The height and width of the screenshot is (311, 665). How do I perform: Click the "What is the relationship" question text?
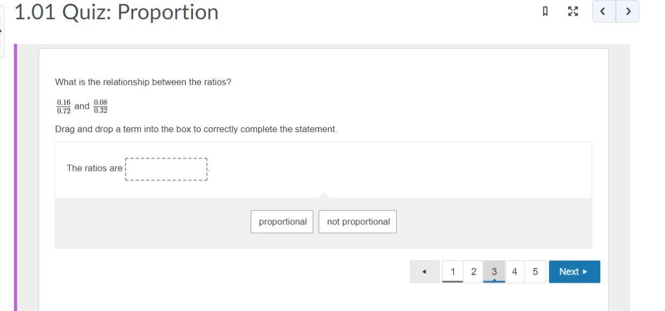point(143,82)
